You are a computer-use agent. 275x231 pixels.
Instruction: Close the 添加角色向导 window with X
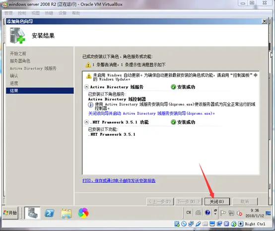[264, 21]
